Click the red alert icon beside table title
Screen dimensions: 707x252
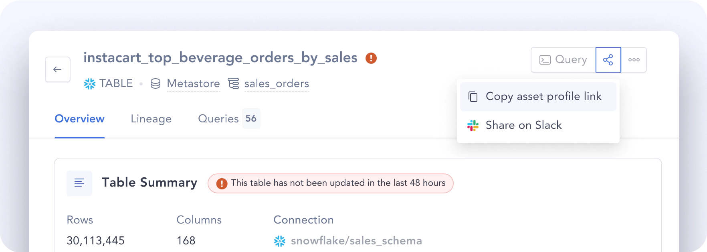pos(371,58)
